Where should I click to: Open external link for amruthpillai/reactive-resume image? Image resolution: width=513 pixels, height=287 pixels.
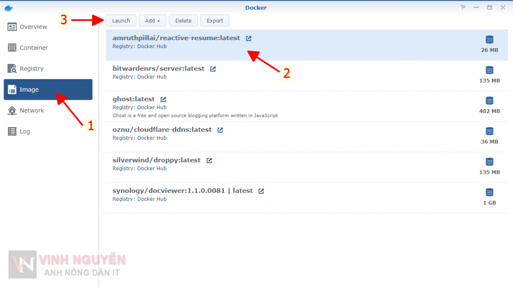click(x=249, y=38)
